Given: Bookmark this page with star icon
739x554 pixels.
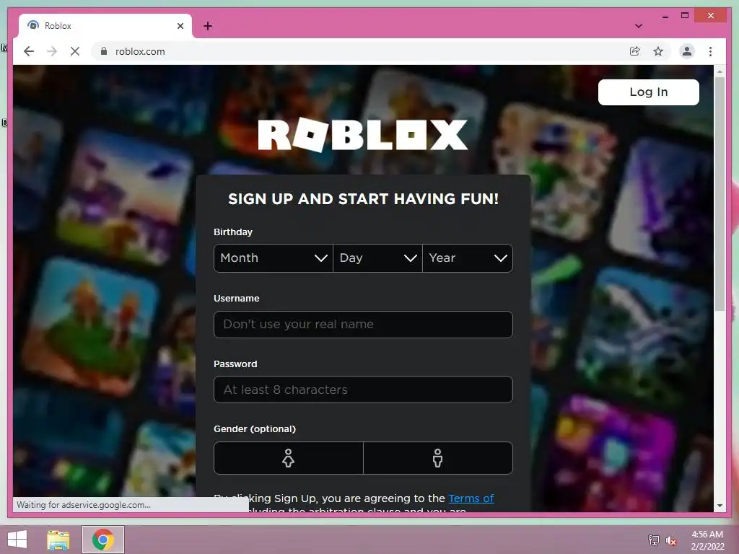Looking at the screenshot, I should (x=658, y=51).
